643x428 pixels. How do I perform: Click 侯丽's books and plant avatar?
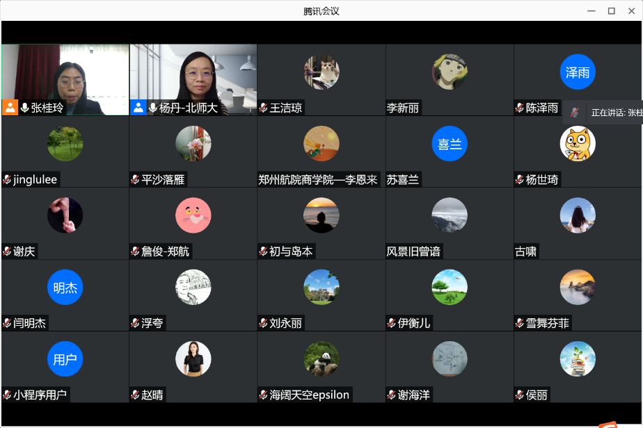(x=578, y=359)
